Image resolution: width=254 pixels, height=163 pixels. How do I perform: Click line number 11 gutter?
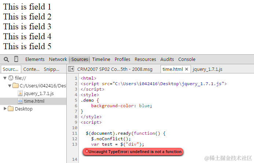(75, 133)
